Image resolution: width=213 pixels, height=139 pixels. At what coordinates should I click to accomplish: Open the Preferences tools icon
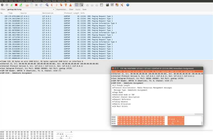pos(122,5)
